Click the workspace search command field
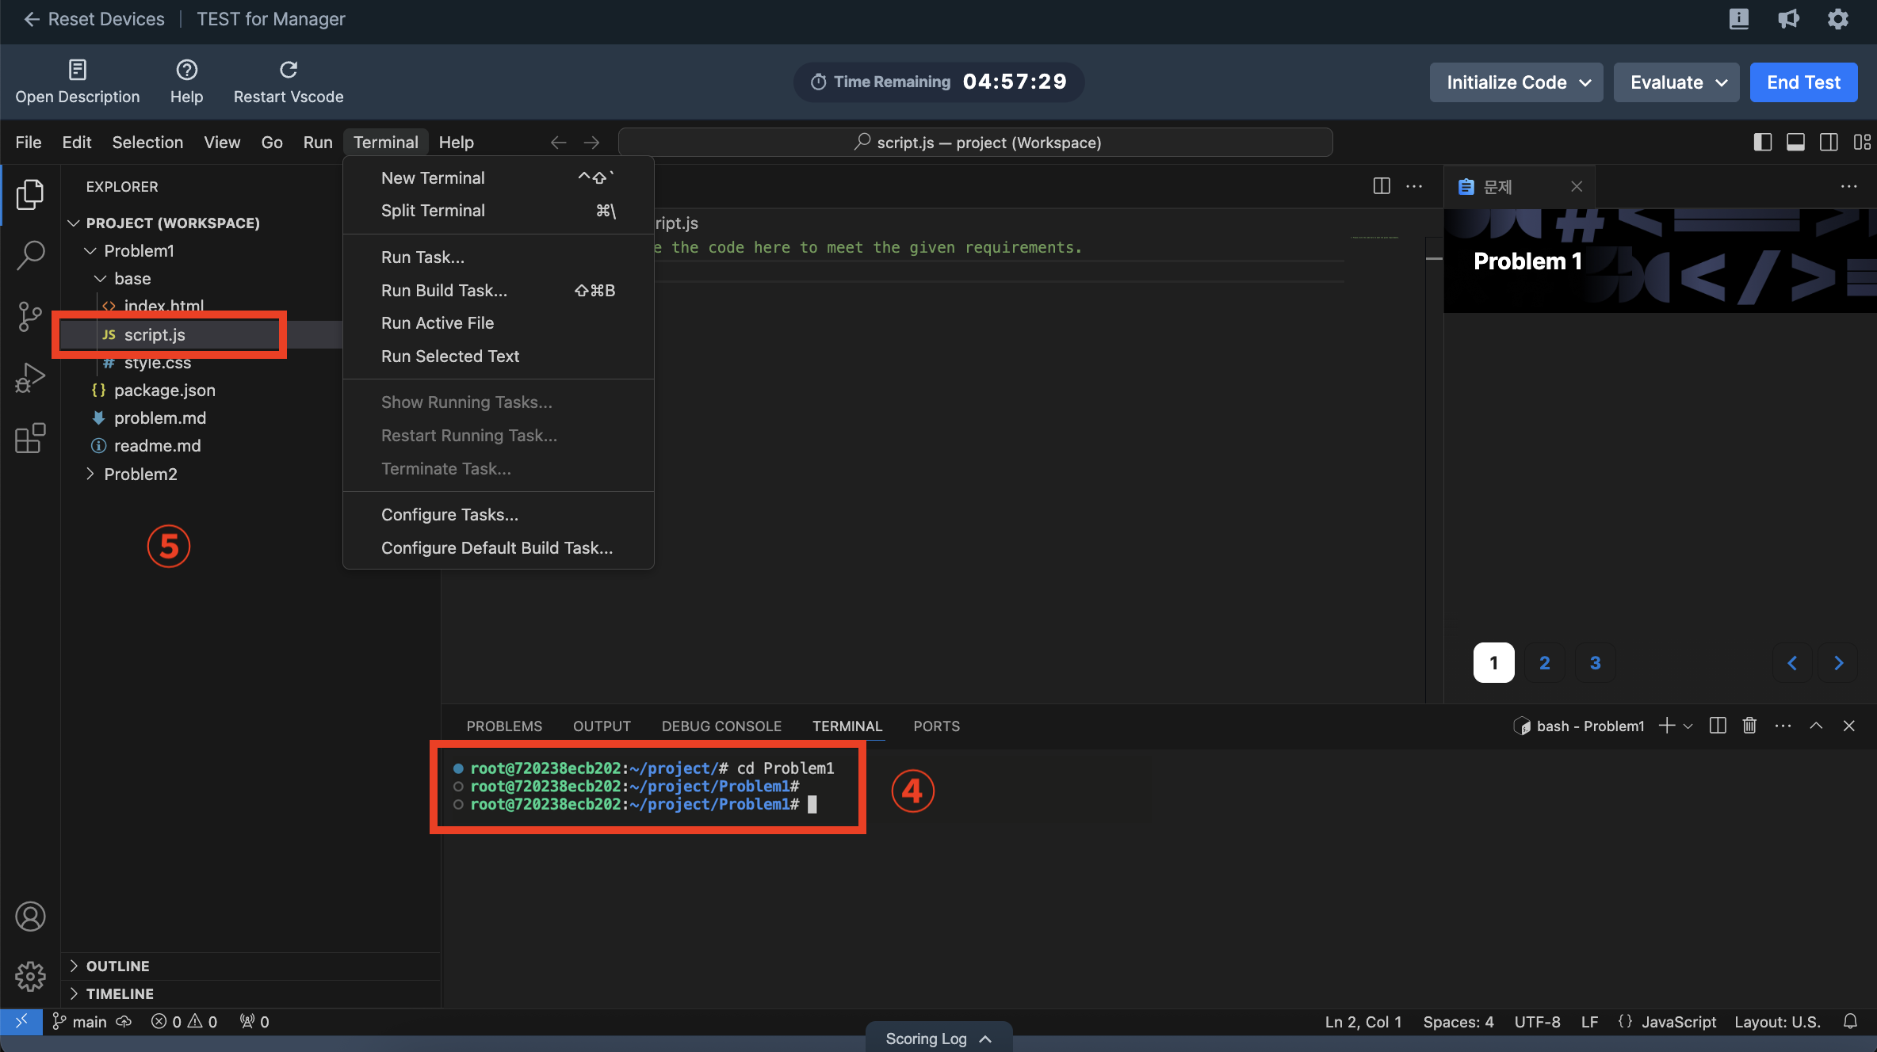1877x1052 pixels. coord(975,143)
